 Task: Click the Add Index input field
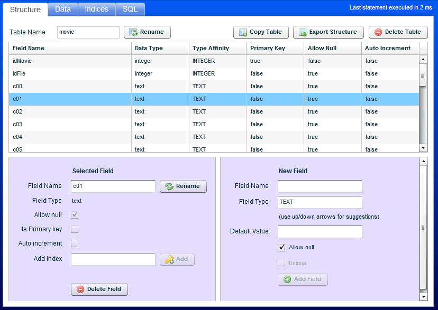(113, 259)
